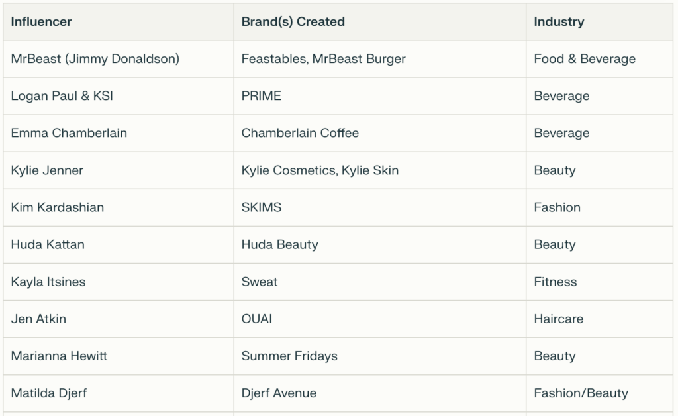Select the SKIMS brand cell

pos(261,207)
